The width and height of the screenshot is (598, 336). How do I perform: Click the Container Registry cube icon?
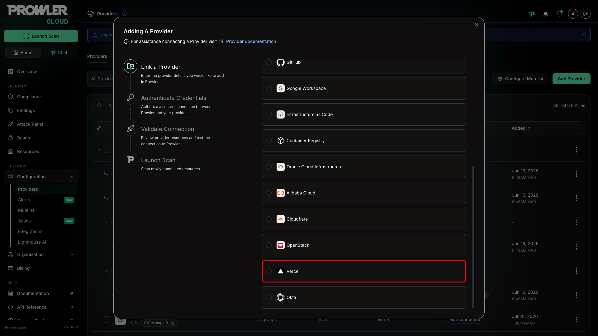coord(281,141)
